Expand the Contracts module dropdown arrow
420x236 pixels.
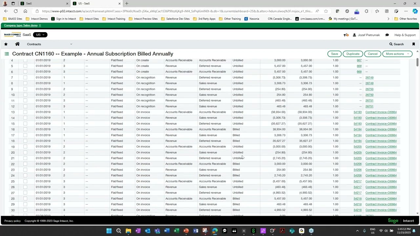(x=71, y=44)
